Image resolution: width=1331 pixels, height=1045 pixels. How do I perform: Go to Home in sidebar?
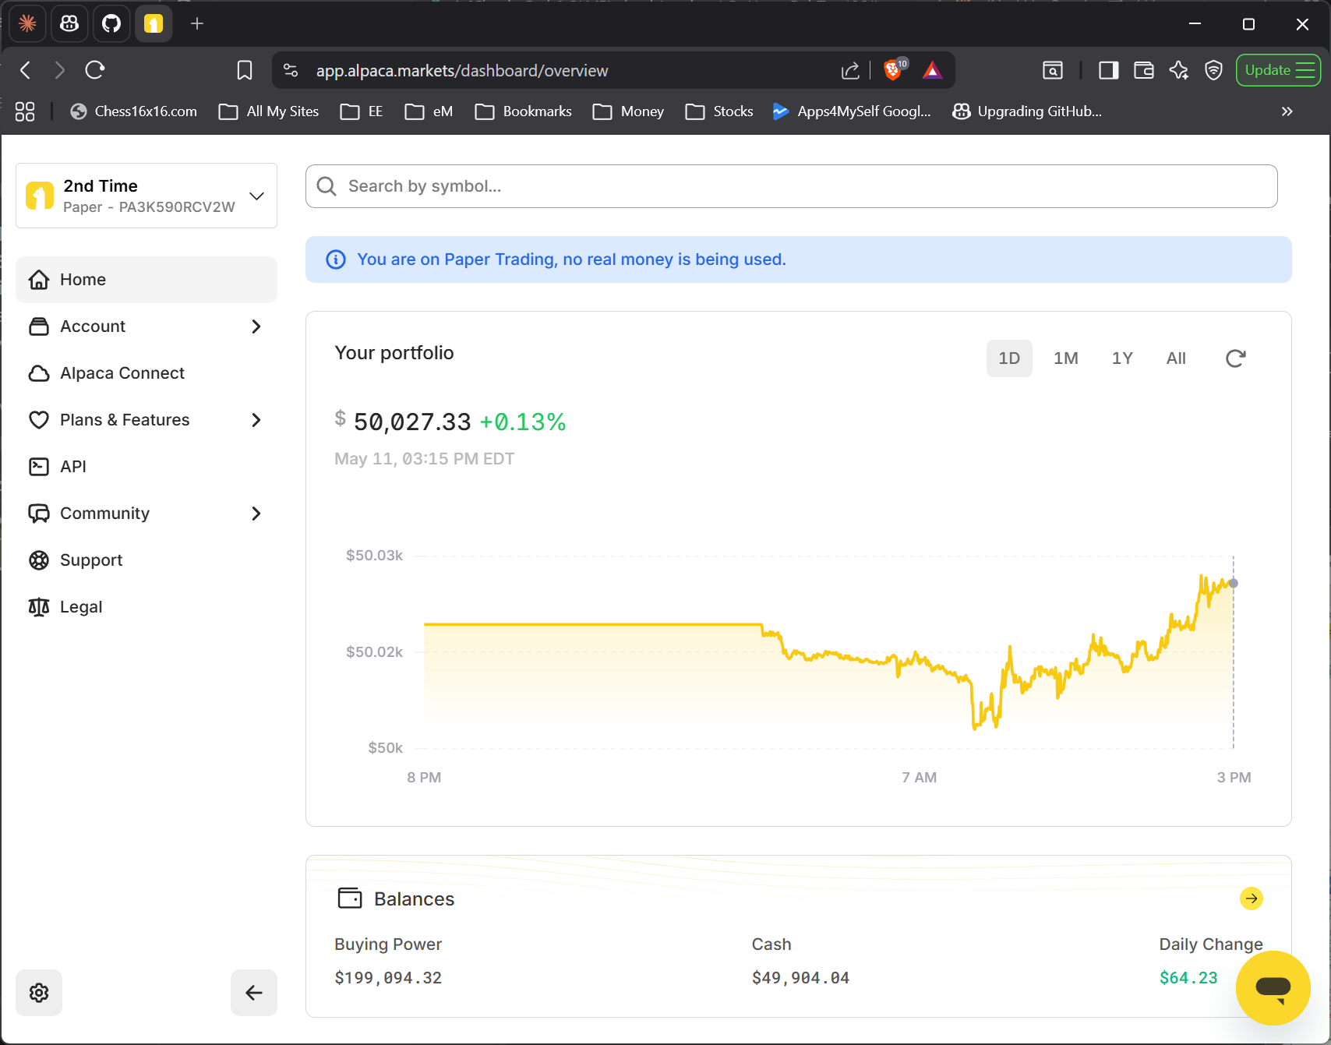click(147, 280)
